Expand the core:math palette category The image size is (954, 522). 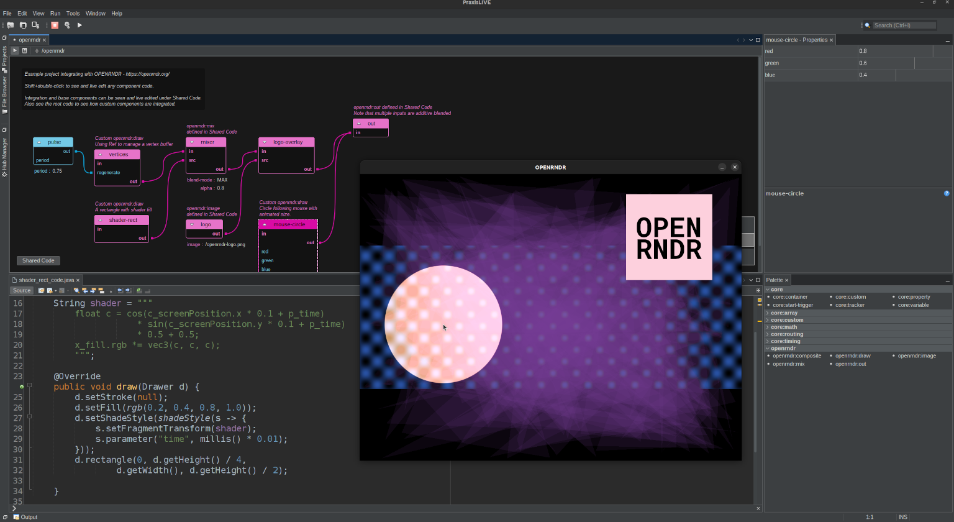click(768, 327)
